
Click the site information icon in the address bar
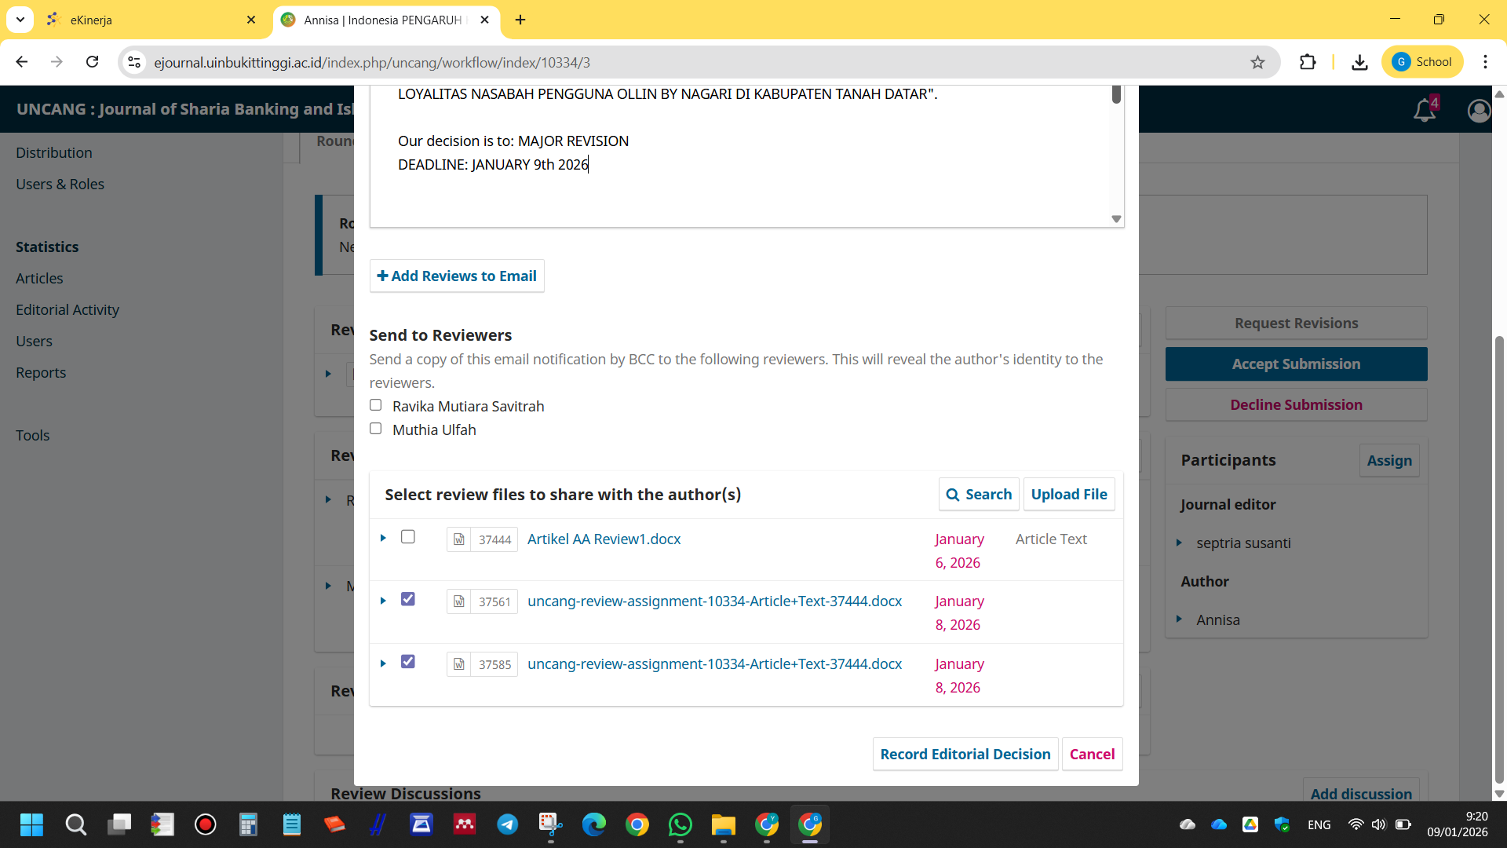click(x=134, y=62)
